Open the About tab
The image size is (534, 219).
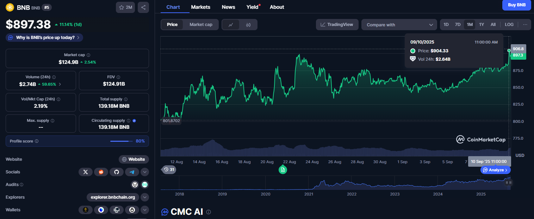[x=277, y=7]
